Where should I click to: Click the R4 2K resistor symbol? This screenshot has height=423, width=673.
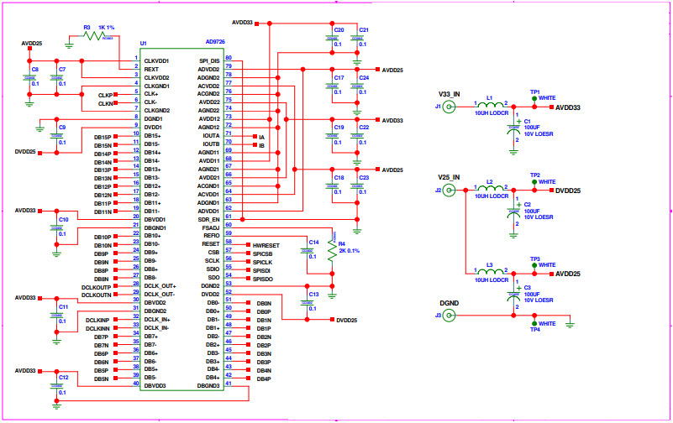[332, 253]
